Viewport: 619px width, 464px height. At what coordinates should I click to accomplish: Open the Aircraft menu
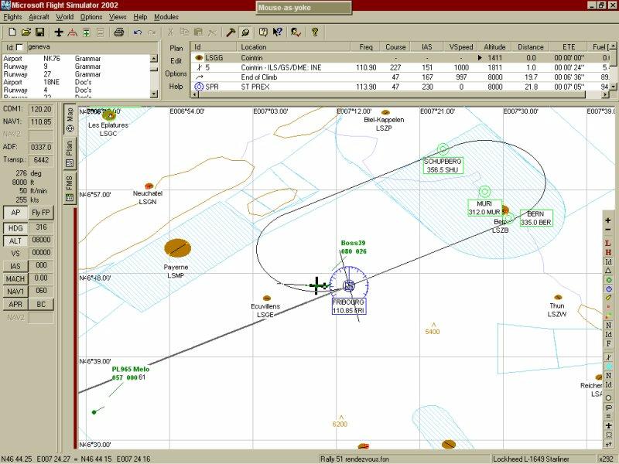(38, 17)
